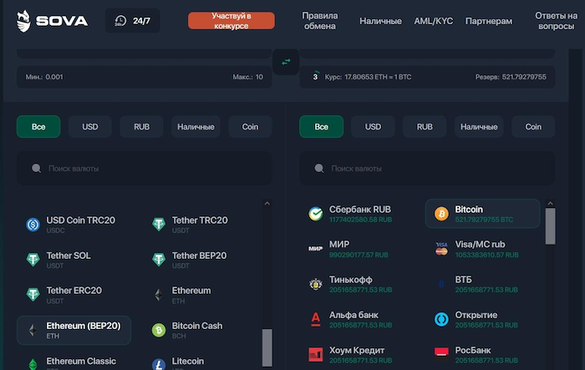Click the Visa/MC rub card icon

(441, 248)
